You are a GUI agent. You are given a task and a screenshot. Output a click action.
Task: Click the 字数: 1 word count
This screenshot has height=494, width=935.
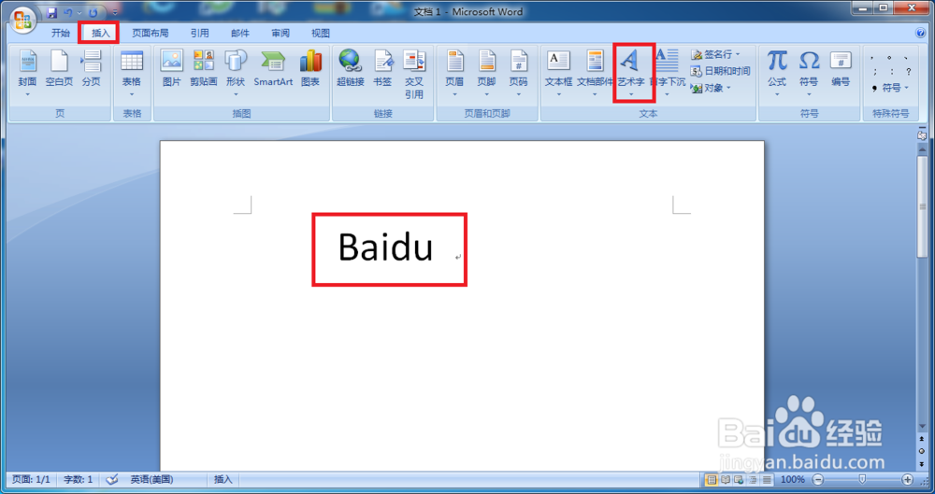tap(79, 479)
